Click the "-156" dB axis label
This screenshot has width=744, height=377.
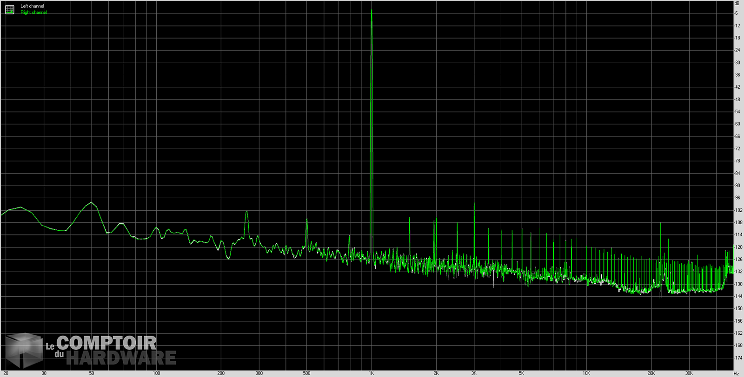(x=738, y=321)
